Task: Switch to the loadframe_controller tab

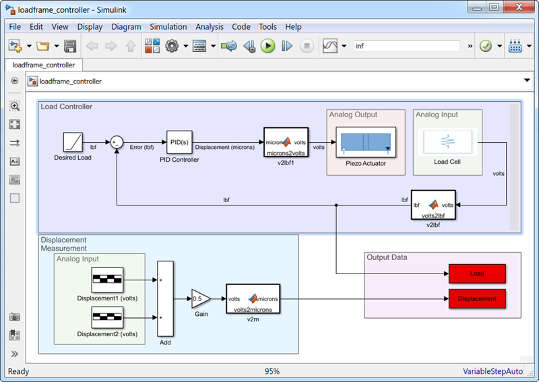Action: (43, 65)
